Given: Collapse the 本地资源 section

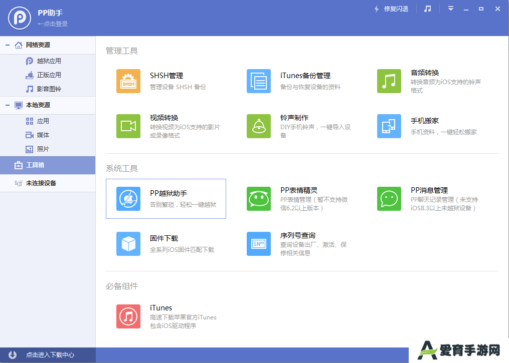Looking at the screenshot, I should click(7, 105).
